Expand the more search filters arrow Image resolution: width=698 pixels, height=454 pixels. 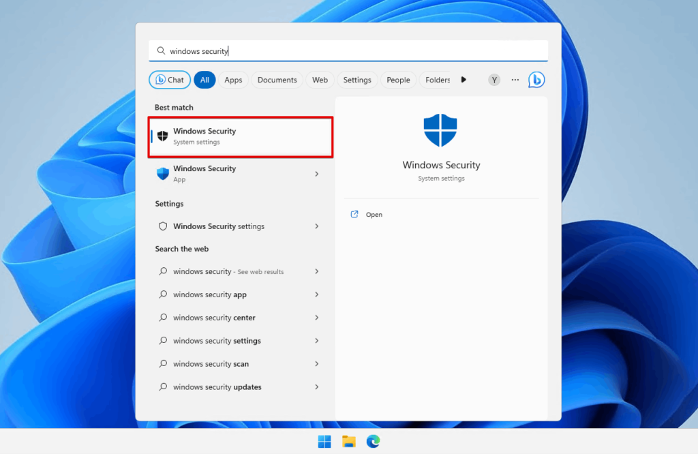[464, 80]
